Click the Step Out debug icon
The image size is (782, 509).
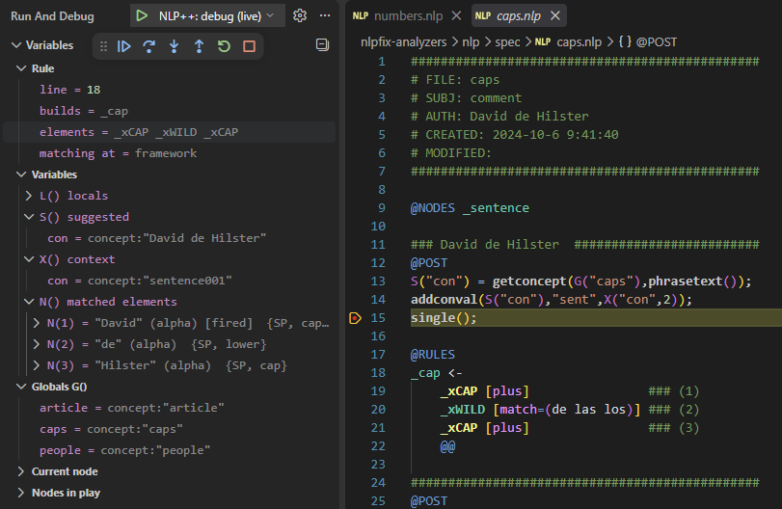pos(199,46)
